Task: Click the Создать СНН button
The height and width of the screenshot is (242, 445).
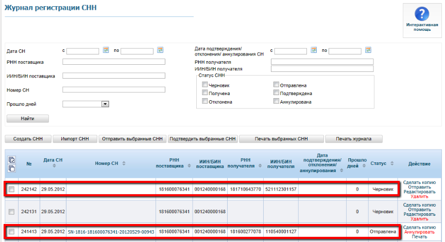Action: coord(28,139)
